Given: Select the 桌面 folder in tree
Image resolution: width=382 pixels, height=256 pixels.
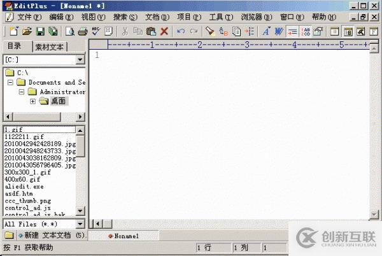Looking at the screenshot, I should (59, 101).
